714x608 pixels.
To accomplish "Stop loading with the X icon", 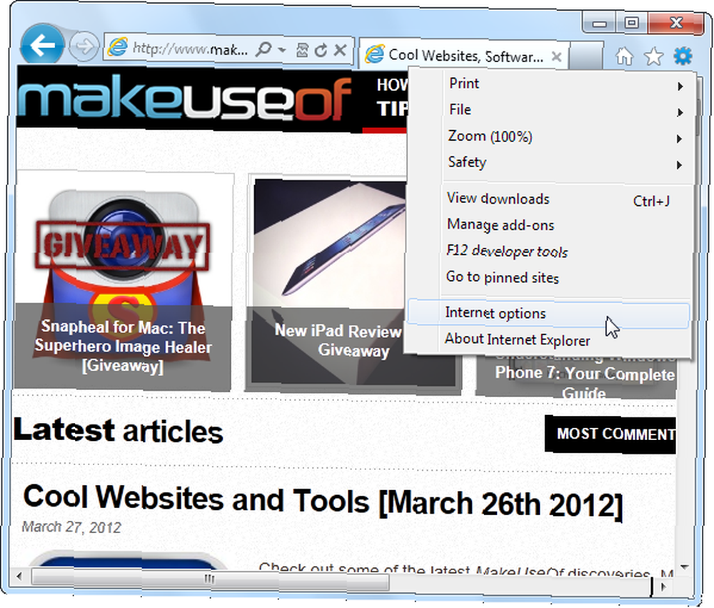I will [x=340, y=50].
